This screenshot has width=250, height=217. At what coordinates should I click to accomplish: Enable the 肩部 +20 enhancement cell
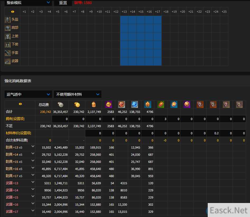tap(182, 28)
